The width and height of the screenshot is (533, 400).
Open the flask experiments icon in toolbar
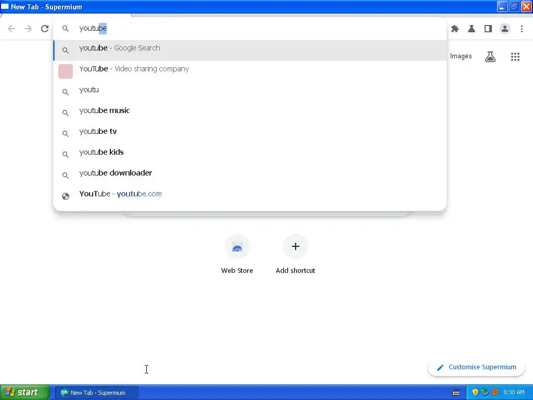472,29
